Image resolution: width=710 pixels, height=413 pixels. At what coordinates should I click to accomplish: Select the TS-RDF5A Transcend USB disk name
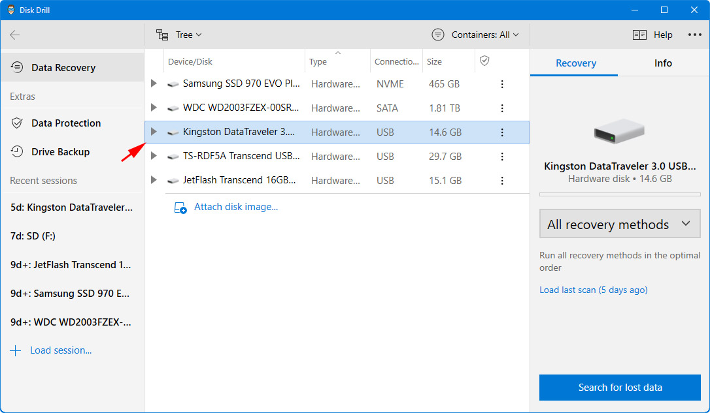point(241,156)
